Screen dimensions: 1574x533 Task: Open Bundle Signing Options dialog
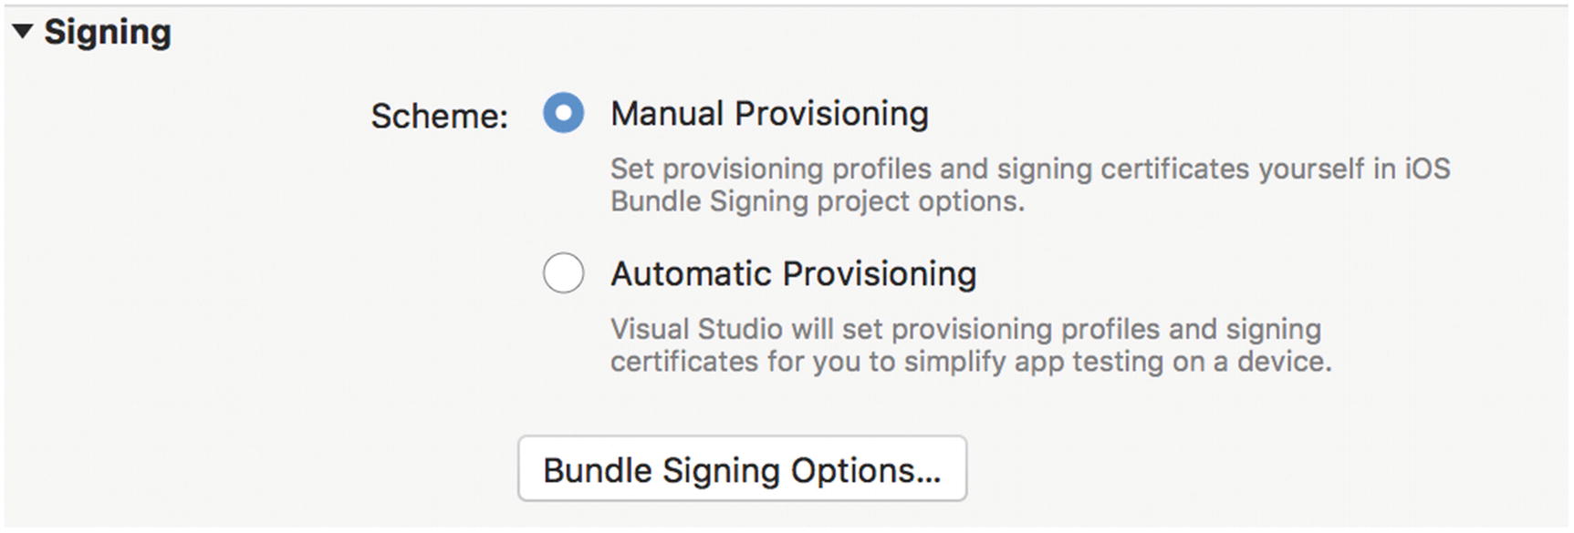coord(742,469)
